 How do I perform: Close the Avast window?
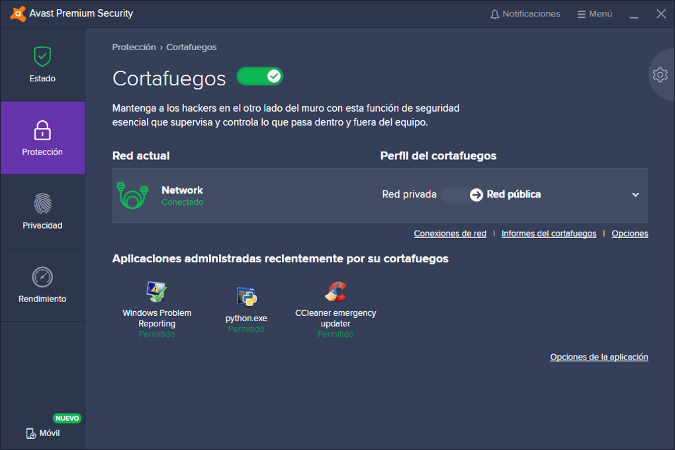[x=661, y=14]
